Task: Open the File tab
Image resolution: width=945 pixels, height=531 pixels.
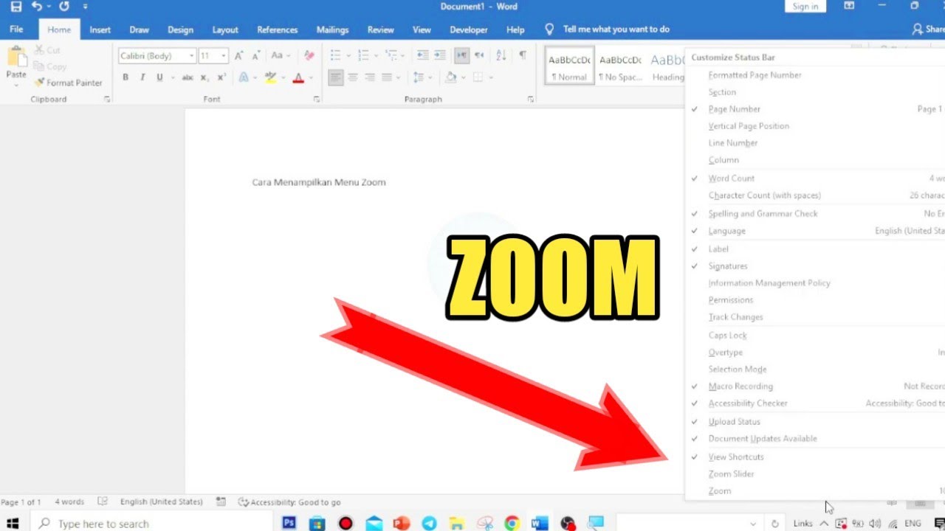Action: click(x=16, y=30)
